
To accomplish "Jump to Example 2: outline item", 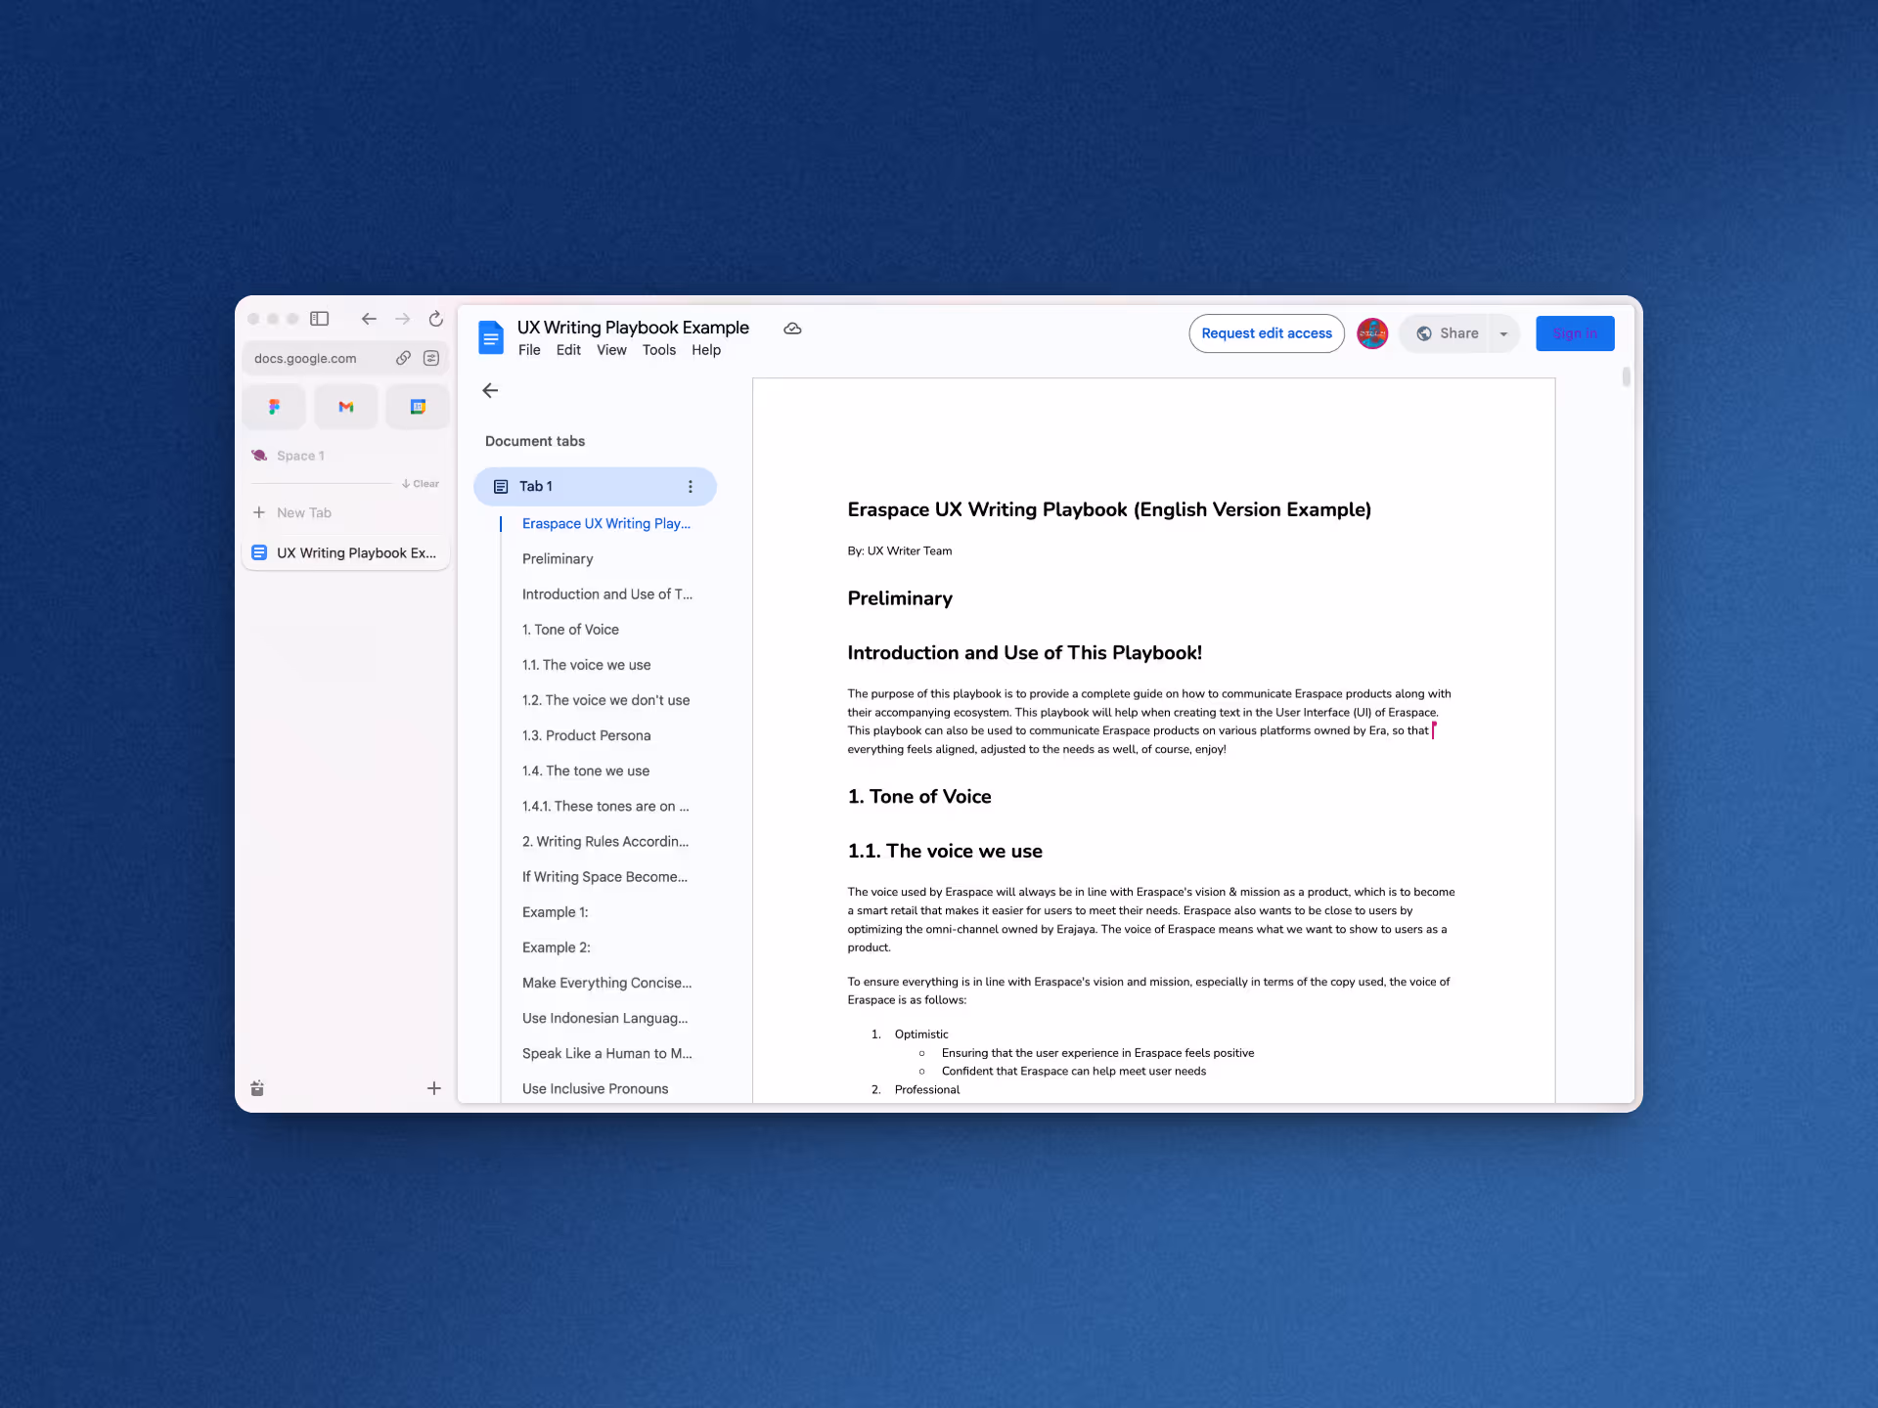I will (557, 947).
